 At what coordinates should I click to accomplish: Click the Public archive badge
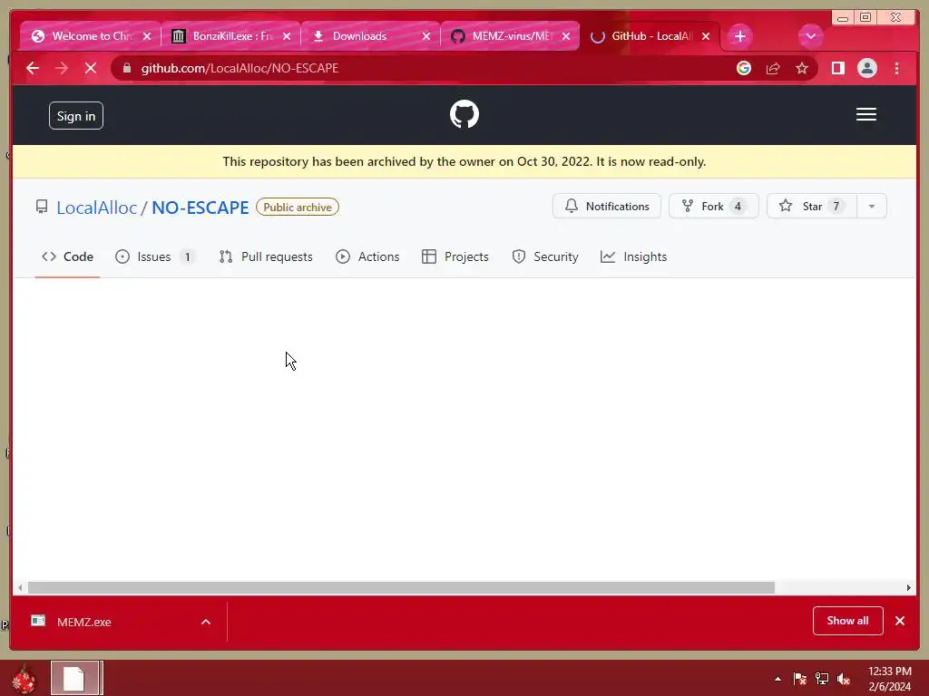tap(298, 208)
